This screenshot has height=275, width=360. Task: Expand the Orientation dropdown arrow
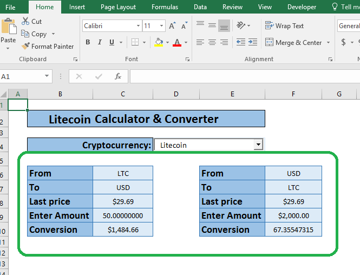pyautogui.click(x=248, y=25)
